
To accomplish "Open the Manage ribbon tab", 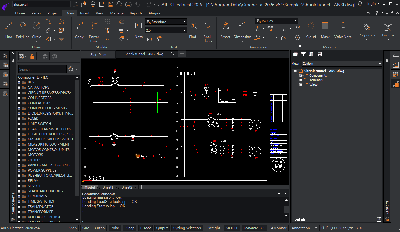I will [117, 13].
